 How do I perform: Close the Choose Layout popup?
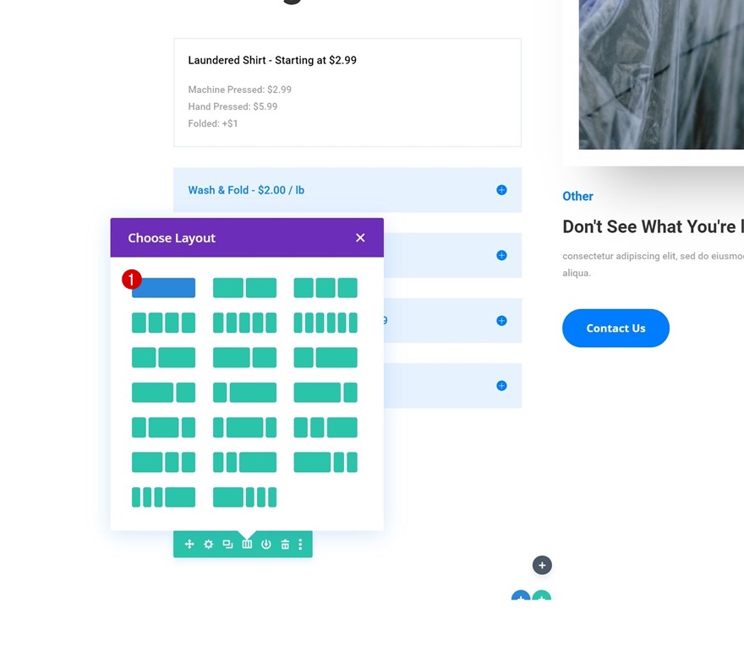coord(360,238)
